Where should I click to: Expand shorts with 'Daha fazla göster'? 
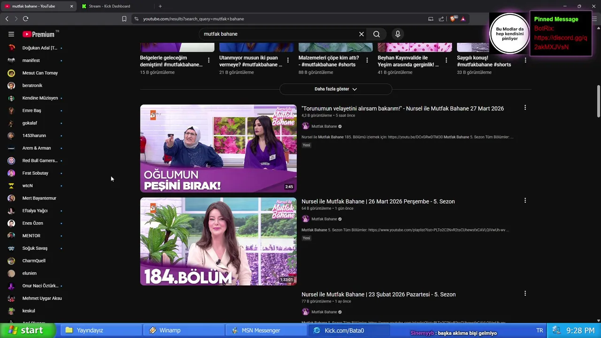click(x=336, y=89)
